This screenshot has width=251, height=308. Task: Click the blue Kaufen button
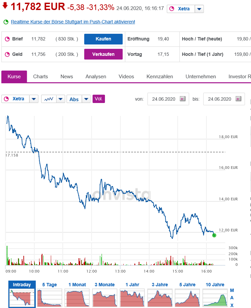tap(103, 39)
